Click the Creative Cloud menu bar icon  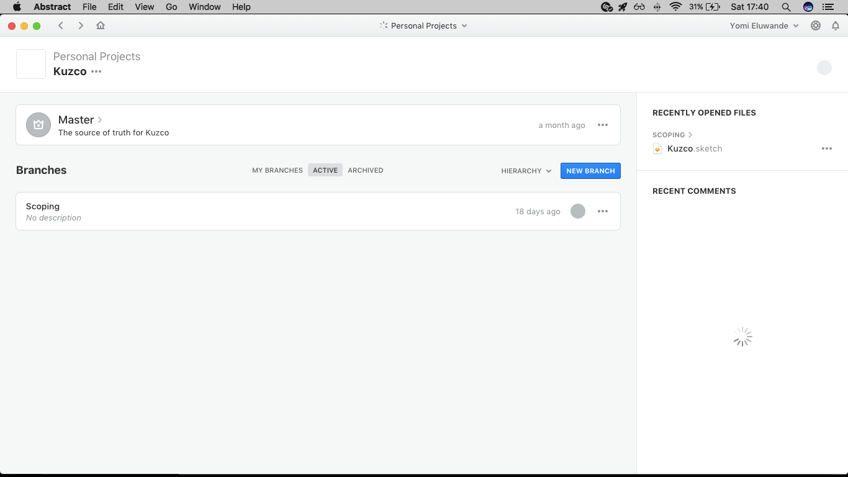(607, 7)
